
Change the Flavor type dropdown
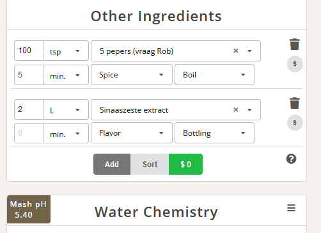click(x=132, y=133)
